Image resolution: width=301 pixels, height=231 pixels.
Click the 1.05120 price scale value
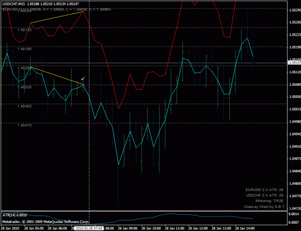point(295,72)
